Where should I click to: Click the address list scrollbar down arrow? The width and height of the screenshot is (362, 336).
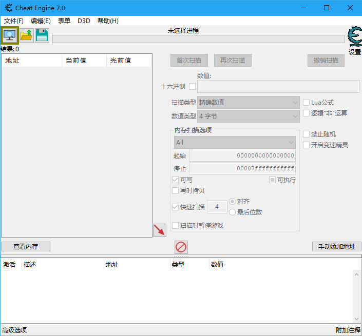point(356,319)
